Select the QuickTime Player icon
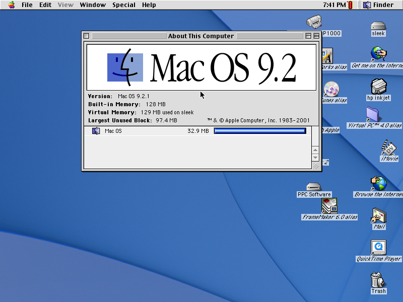Viewport: 403px width, 302px height. point(378,247)
